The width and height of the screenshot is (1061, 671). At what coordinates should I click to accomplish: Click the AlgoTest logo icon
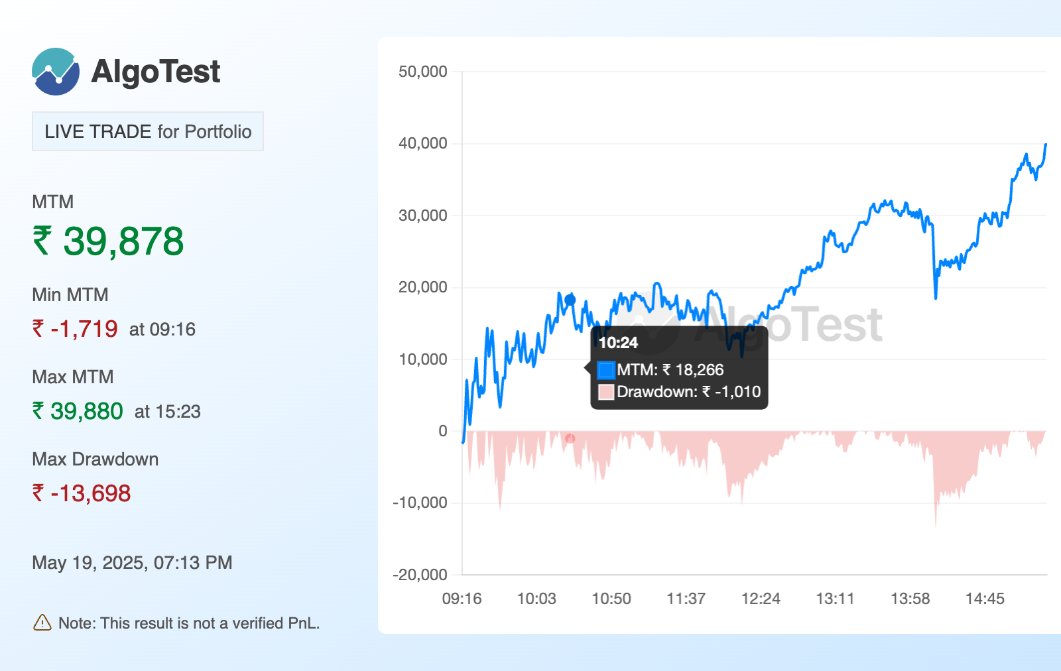56,72
